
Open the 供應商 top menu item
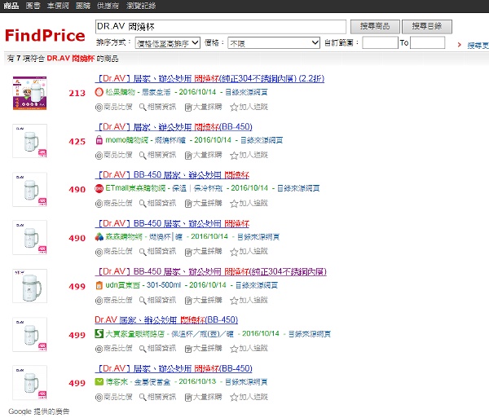[x=108, y=6]
